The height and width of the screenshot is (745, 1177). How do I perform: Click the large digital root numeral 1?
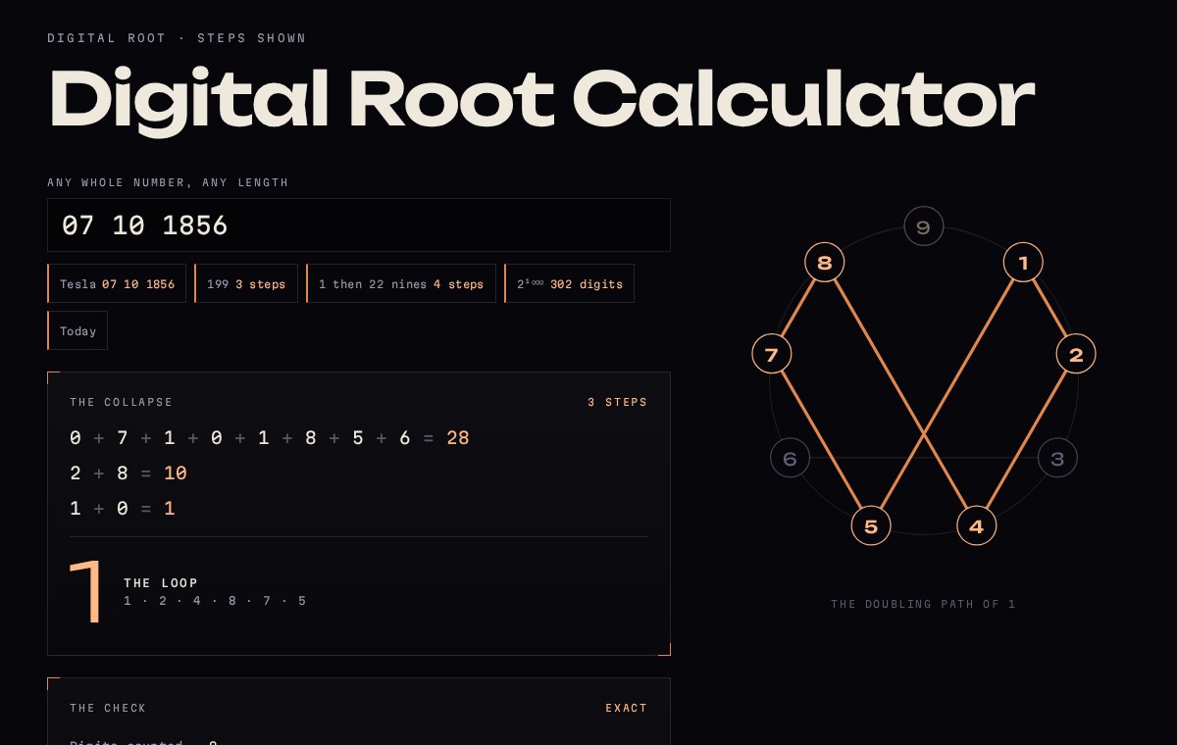[x=86, y=591]
